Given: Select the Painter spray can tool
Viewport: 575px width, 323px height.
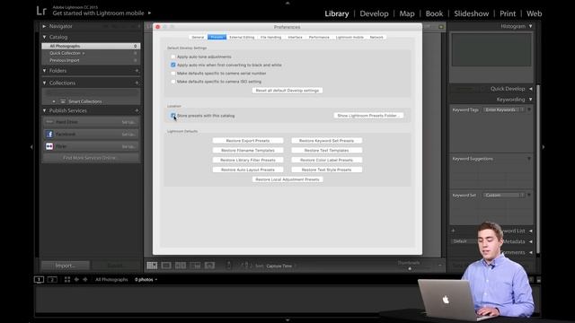Looking at the screenshot, I should [x=229, y=266].
